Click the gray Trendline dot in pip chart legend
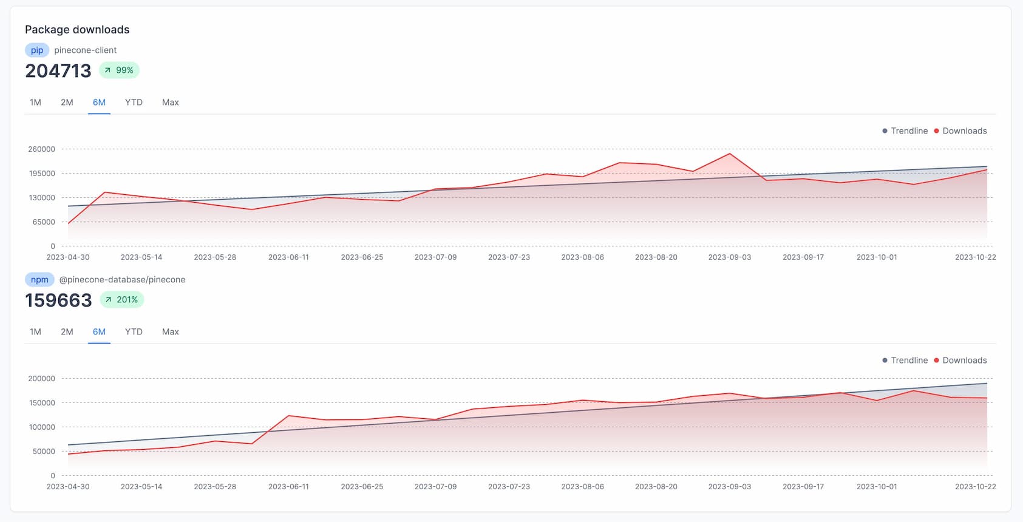 point(885,131)
